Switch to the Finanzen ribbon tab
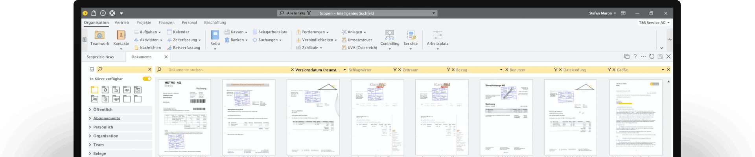 (166, 23)
